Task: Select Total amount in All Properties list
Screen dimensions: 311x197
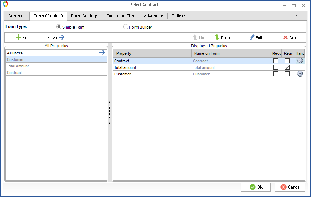Action: coord(18,66)
